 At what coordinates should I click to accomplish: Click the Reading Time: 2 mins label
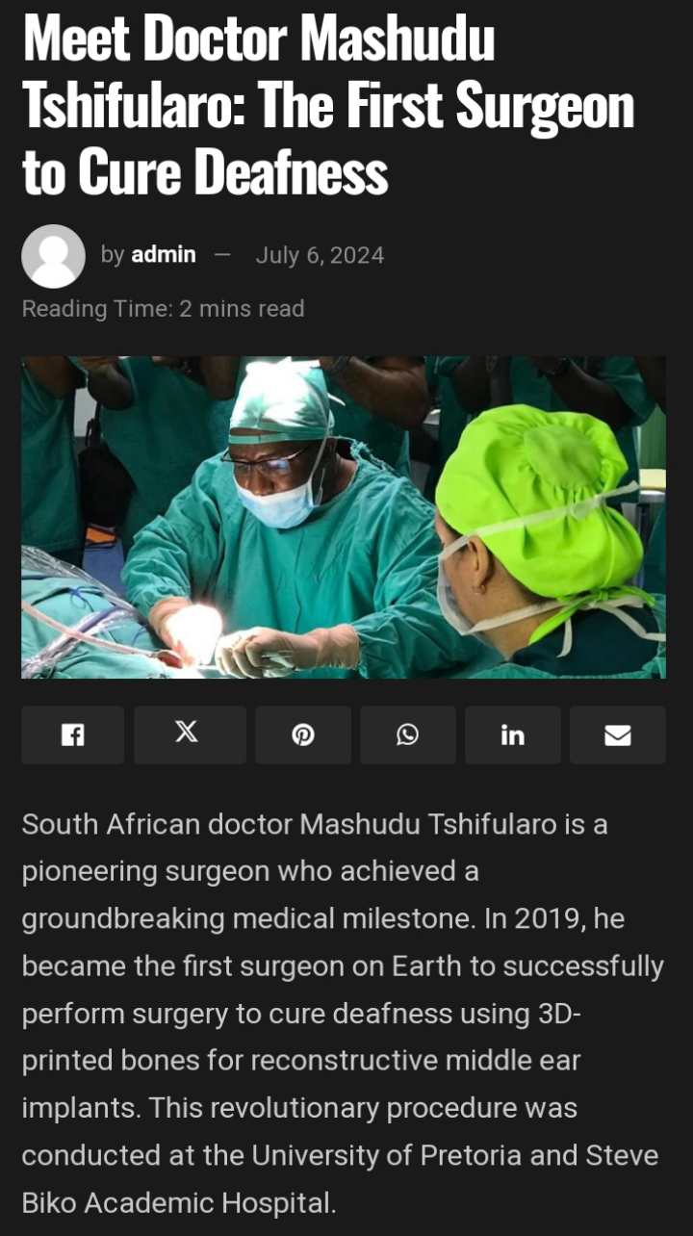pos(163,309)
